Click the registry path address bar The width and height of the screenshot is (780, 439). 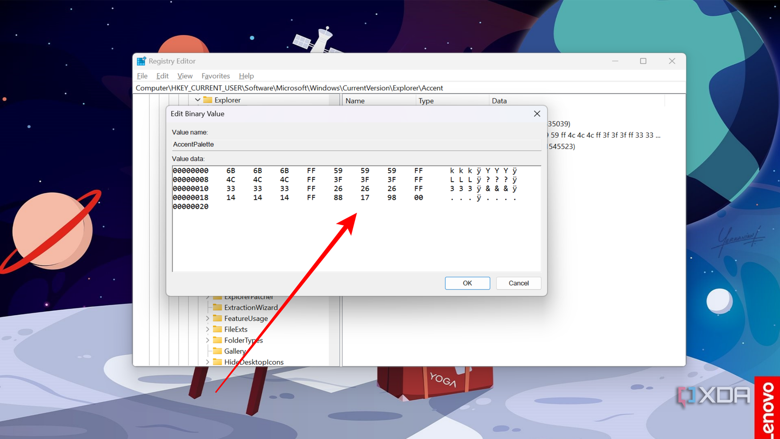click(x=409, y=88)
